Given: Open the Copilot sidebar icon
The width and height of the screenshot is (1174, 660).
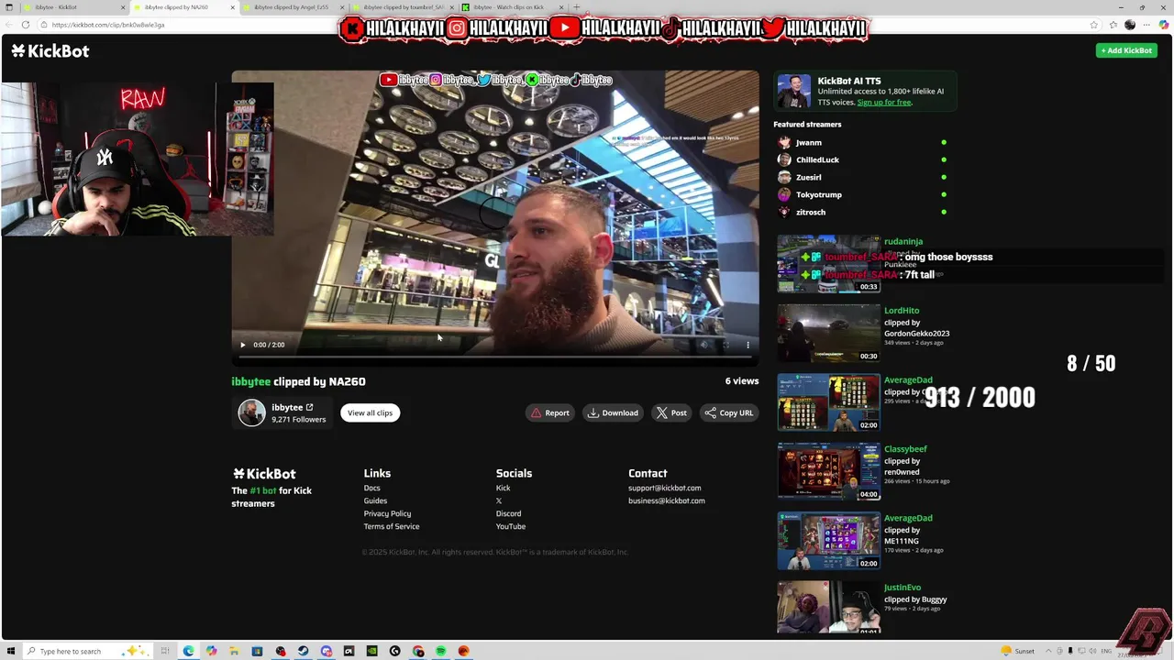Looking at the screenshot, I should click(1164, 25).
